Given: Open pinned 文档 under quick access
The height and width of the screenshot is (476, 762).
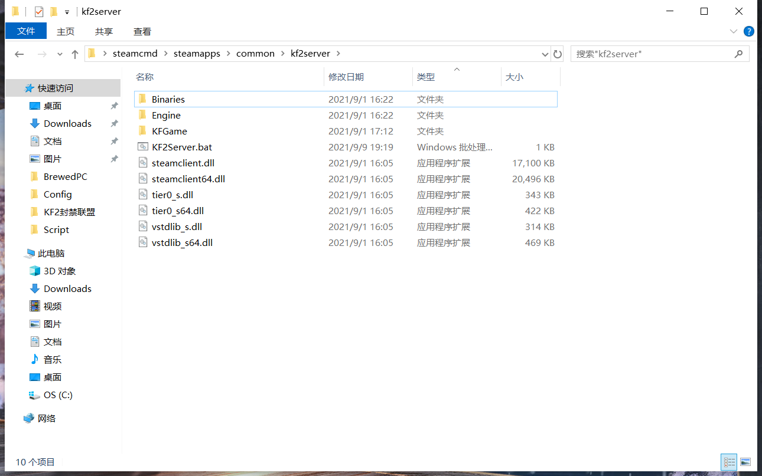Looking at the screenshot, I should coord(53,141).
